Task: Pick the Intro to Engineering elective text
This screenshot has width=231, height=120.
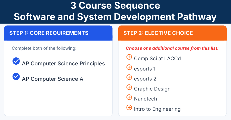Action: (x=157, y=109)
